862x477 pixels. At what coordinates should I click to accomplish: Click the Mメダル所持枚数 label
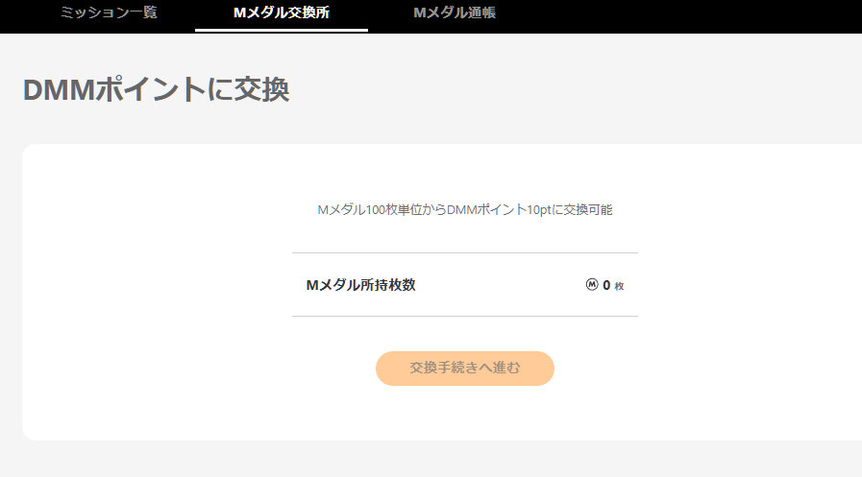coord(360,285)
